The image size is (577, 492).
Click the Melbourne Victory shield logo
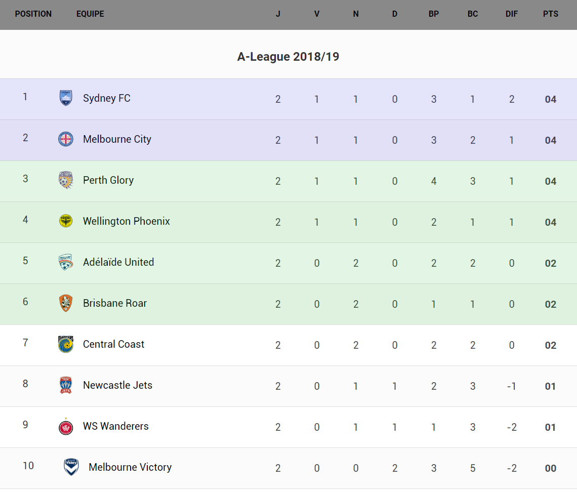[x=71, y=467]
